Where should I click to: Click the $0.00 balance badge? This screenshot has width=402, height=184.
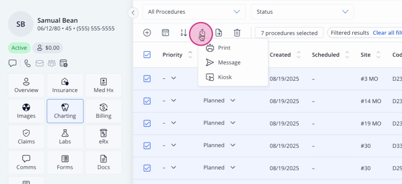(48, 48)
